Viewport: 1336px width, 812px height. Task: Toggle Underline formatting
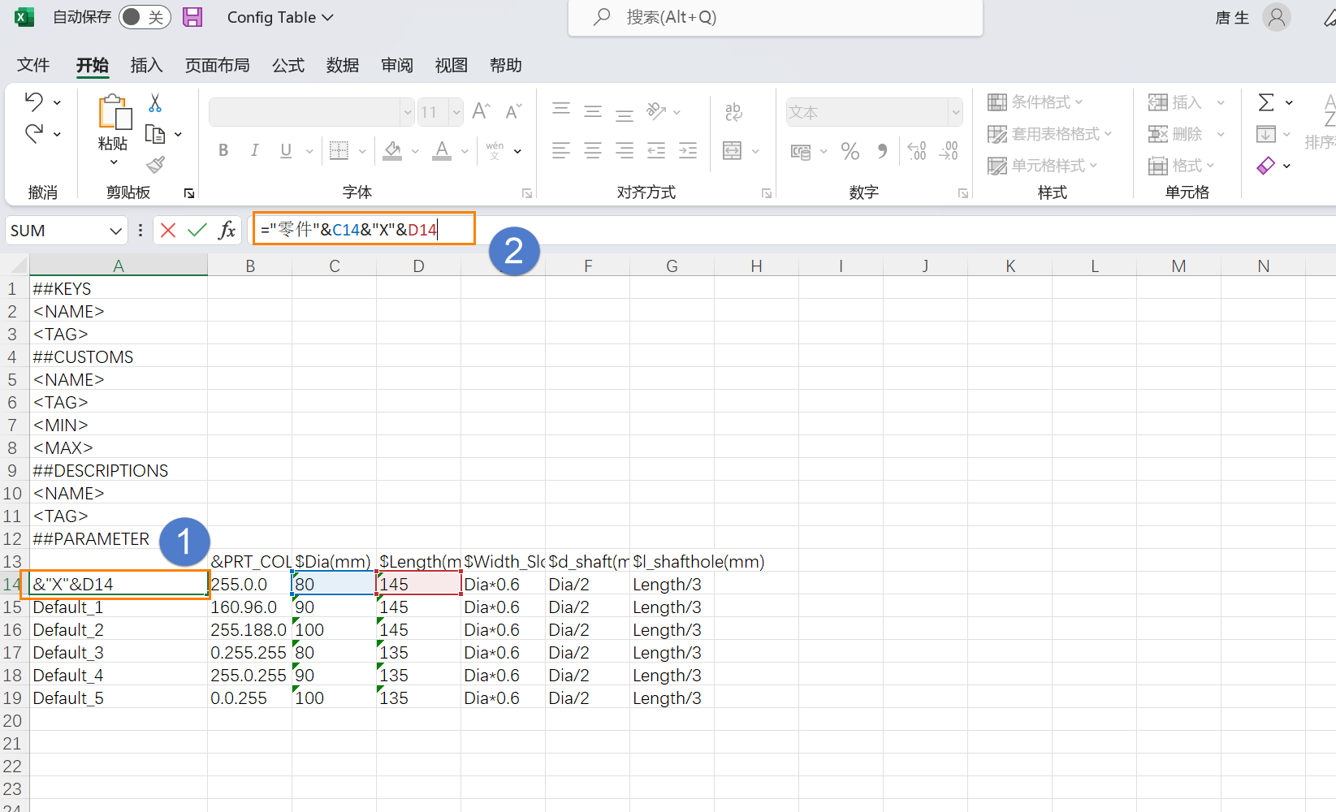[286, 150]
